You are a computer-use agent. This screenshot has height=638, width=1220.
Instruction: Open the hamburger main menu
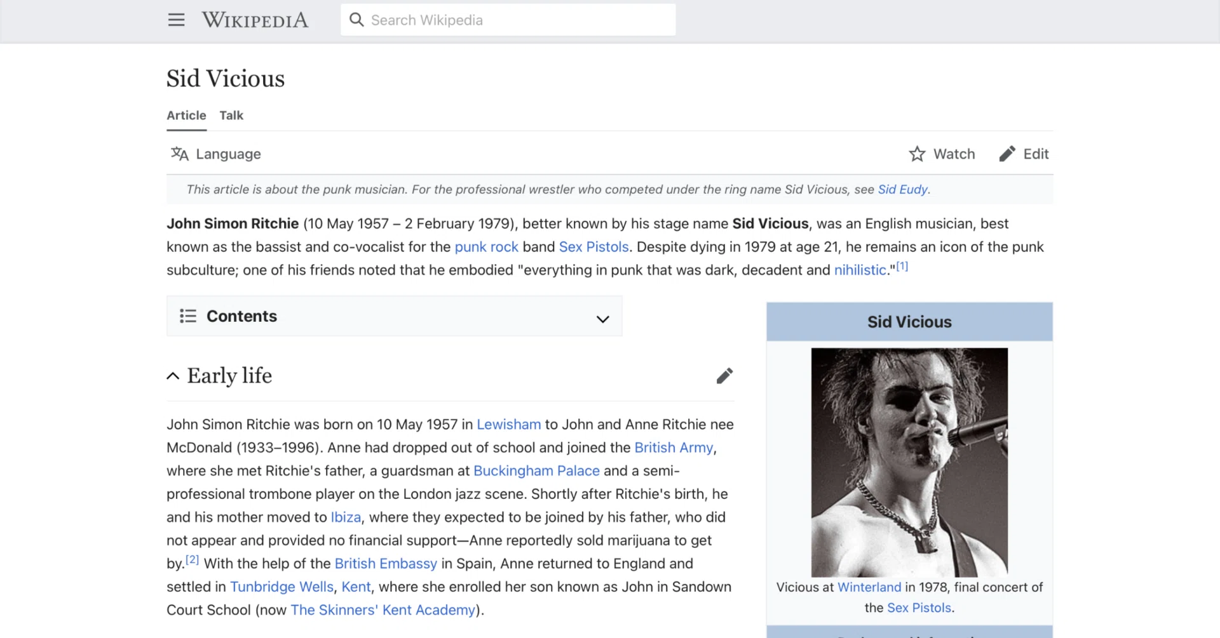(176, 20)
